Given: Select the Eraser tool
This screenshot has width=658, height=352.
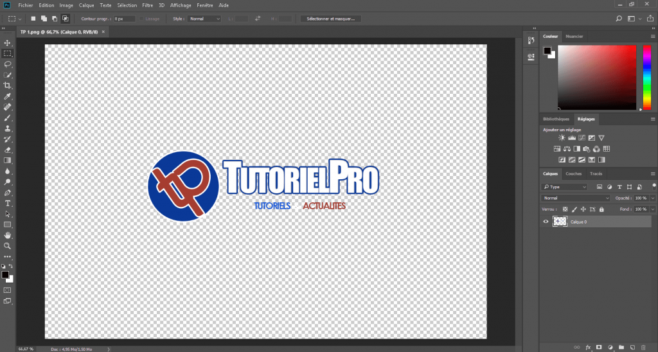Looking at the screenshot, I should pos(7,150).
